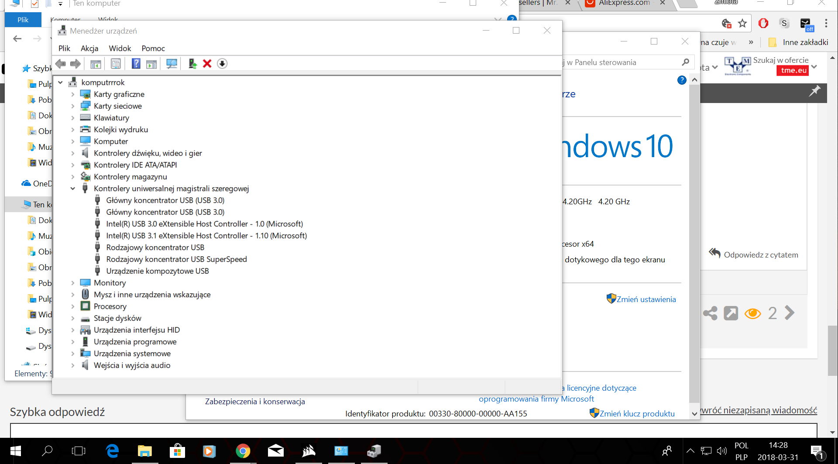Click the Zmień ustawienia link

click(x=646, y=299)
